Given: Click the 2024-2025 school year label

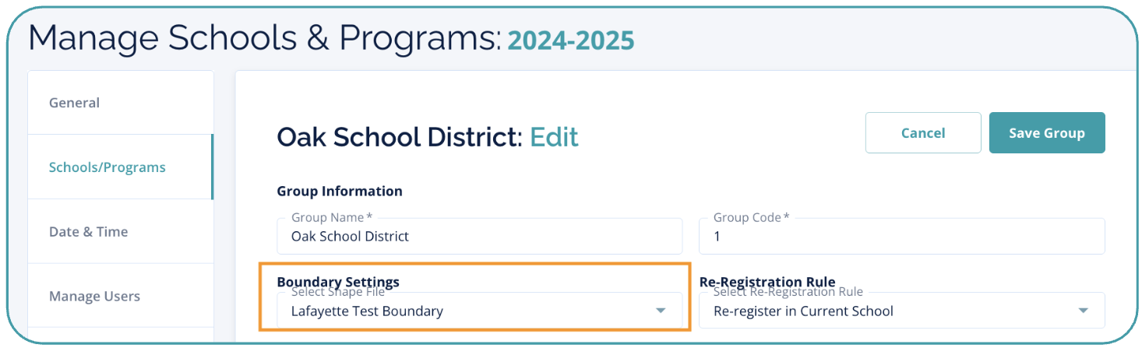Looking at the screenshot, I should 571,40.
